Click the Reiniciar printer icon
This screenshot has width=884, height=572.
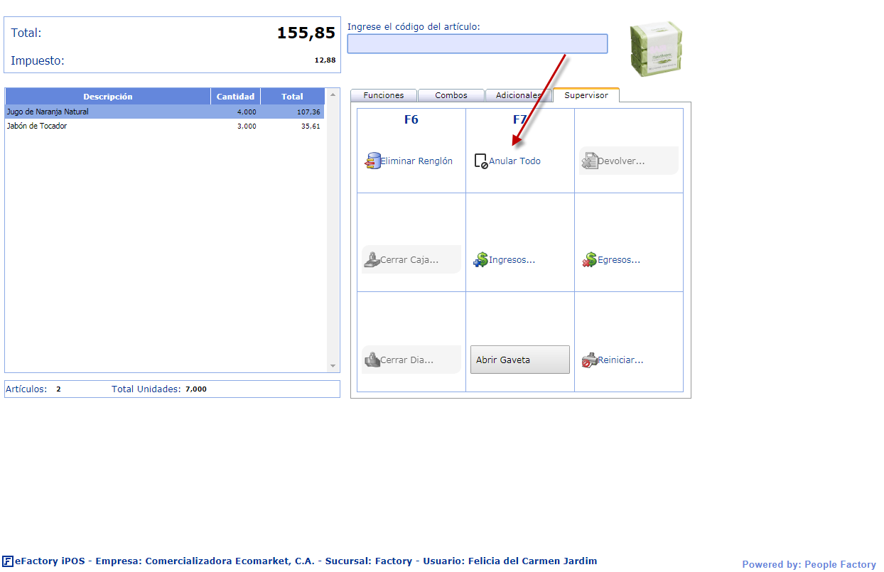(x=589, y=360)
